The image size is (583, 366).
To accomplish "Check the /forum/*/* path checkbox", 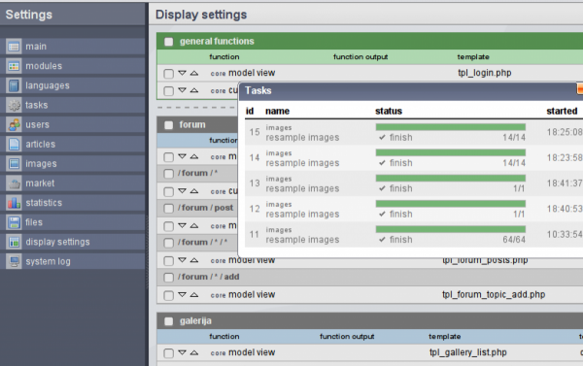I will (168, 243).
